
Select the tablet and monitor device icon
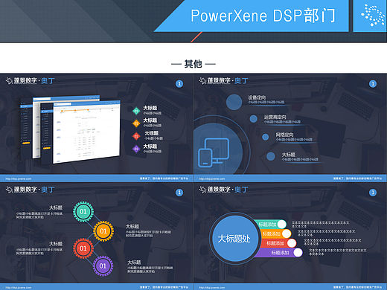click(214, 152)
